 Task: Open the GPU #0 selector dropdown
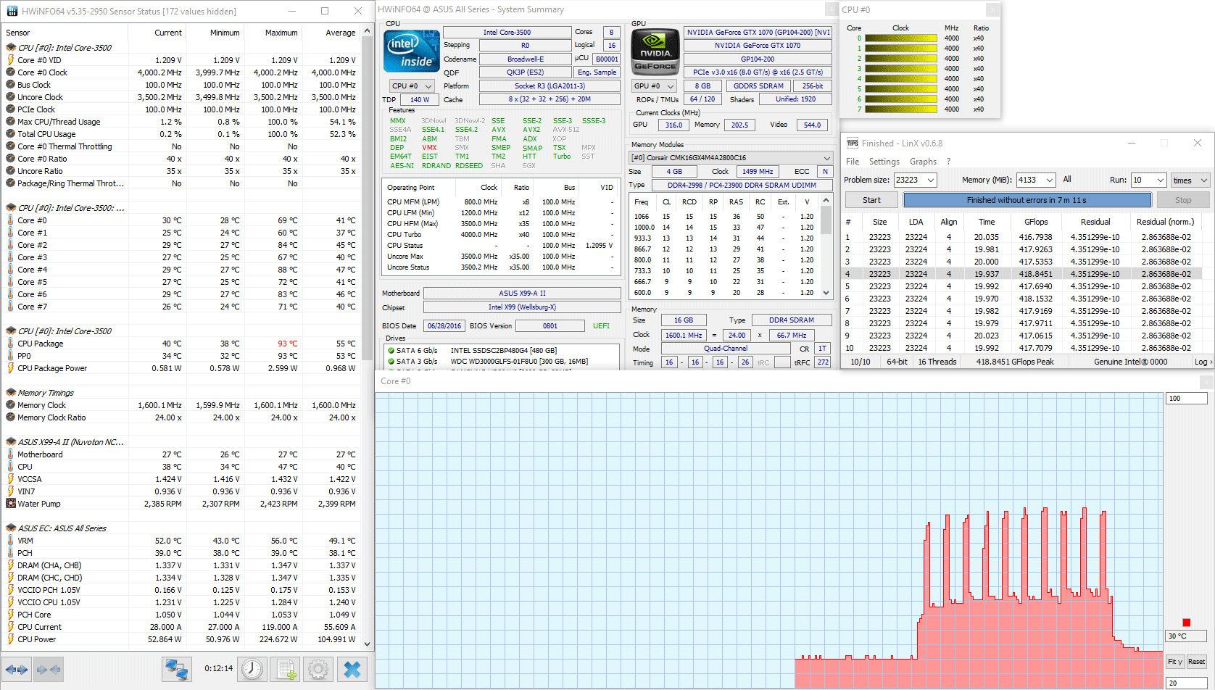pos(655,86)
